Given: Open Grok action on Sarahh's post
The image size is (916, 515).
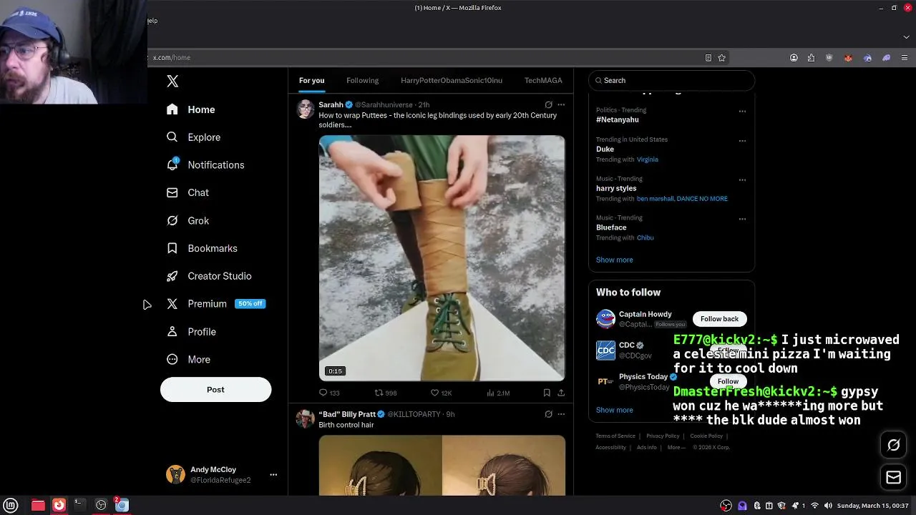Looking at the screenshot, I should 548,104.
